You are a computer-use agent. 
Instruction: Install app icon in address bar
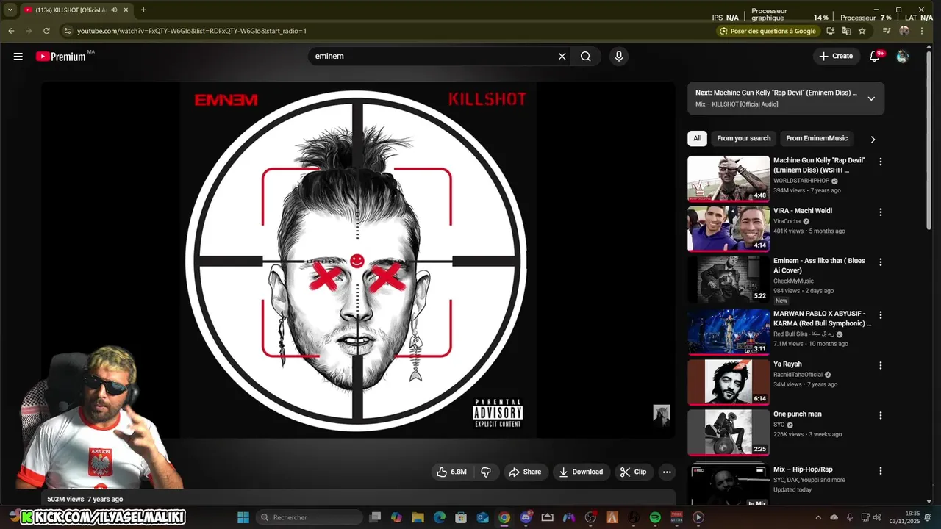[831, 31]
